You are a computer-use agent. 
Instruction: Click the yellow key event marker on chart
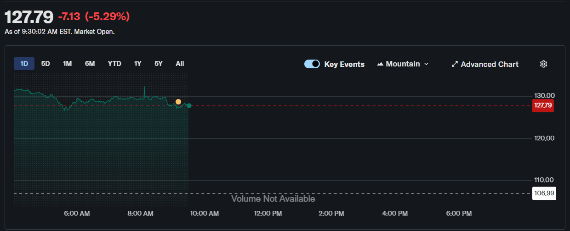178,102
